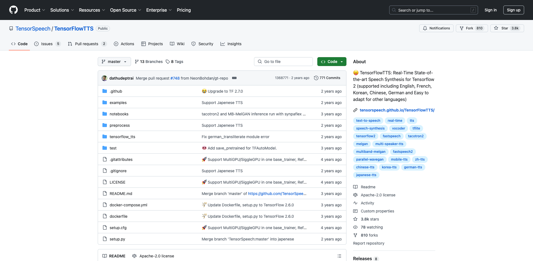533x261 pixels.
Task: Expand the Open Source dropdown
Action: tap(125, 10)
